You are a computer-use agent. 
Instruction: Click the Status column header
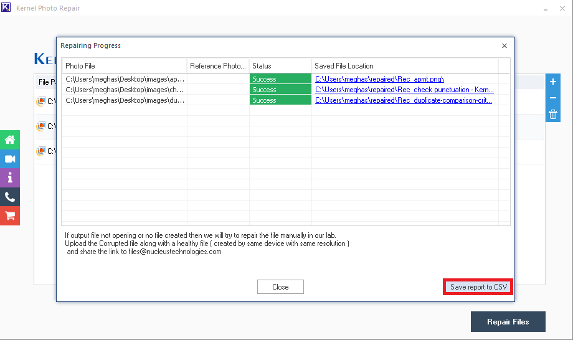pyautogui.click(x=280, y=66)
